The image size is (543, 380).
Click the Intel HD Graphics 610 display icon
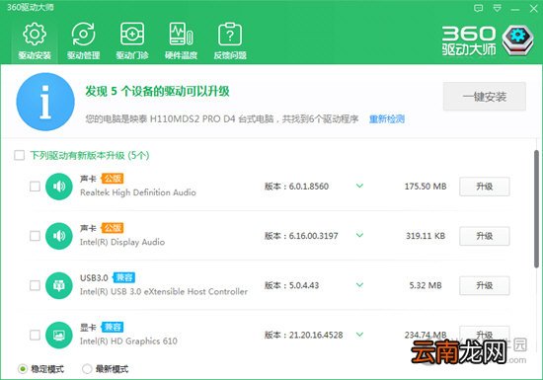(59, 335)
